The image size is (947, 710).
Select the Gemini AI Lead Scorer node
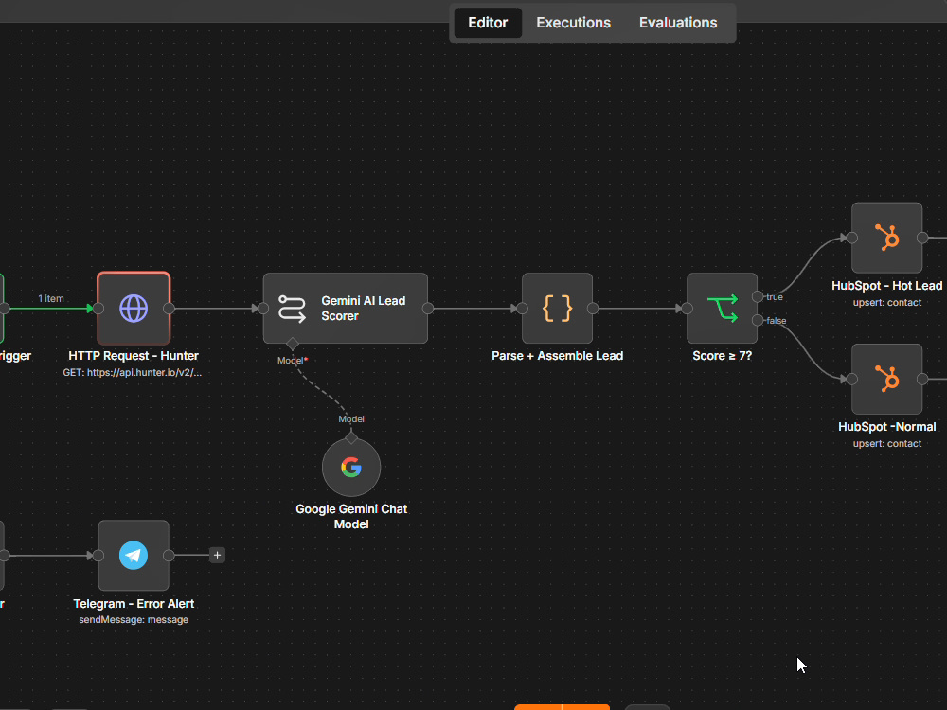pos(346,308)
